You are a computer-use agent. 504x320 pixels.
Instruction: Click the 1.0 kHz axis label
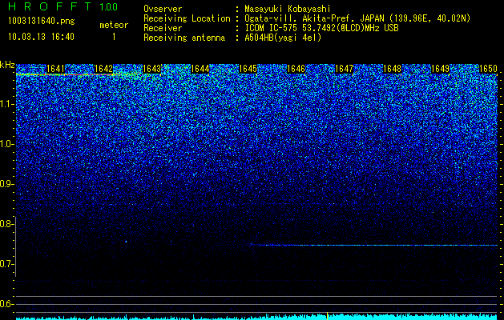click(7, 144)
